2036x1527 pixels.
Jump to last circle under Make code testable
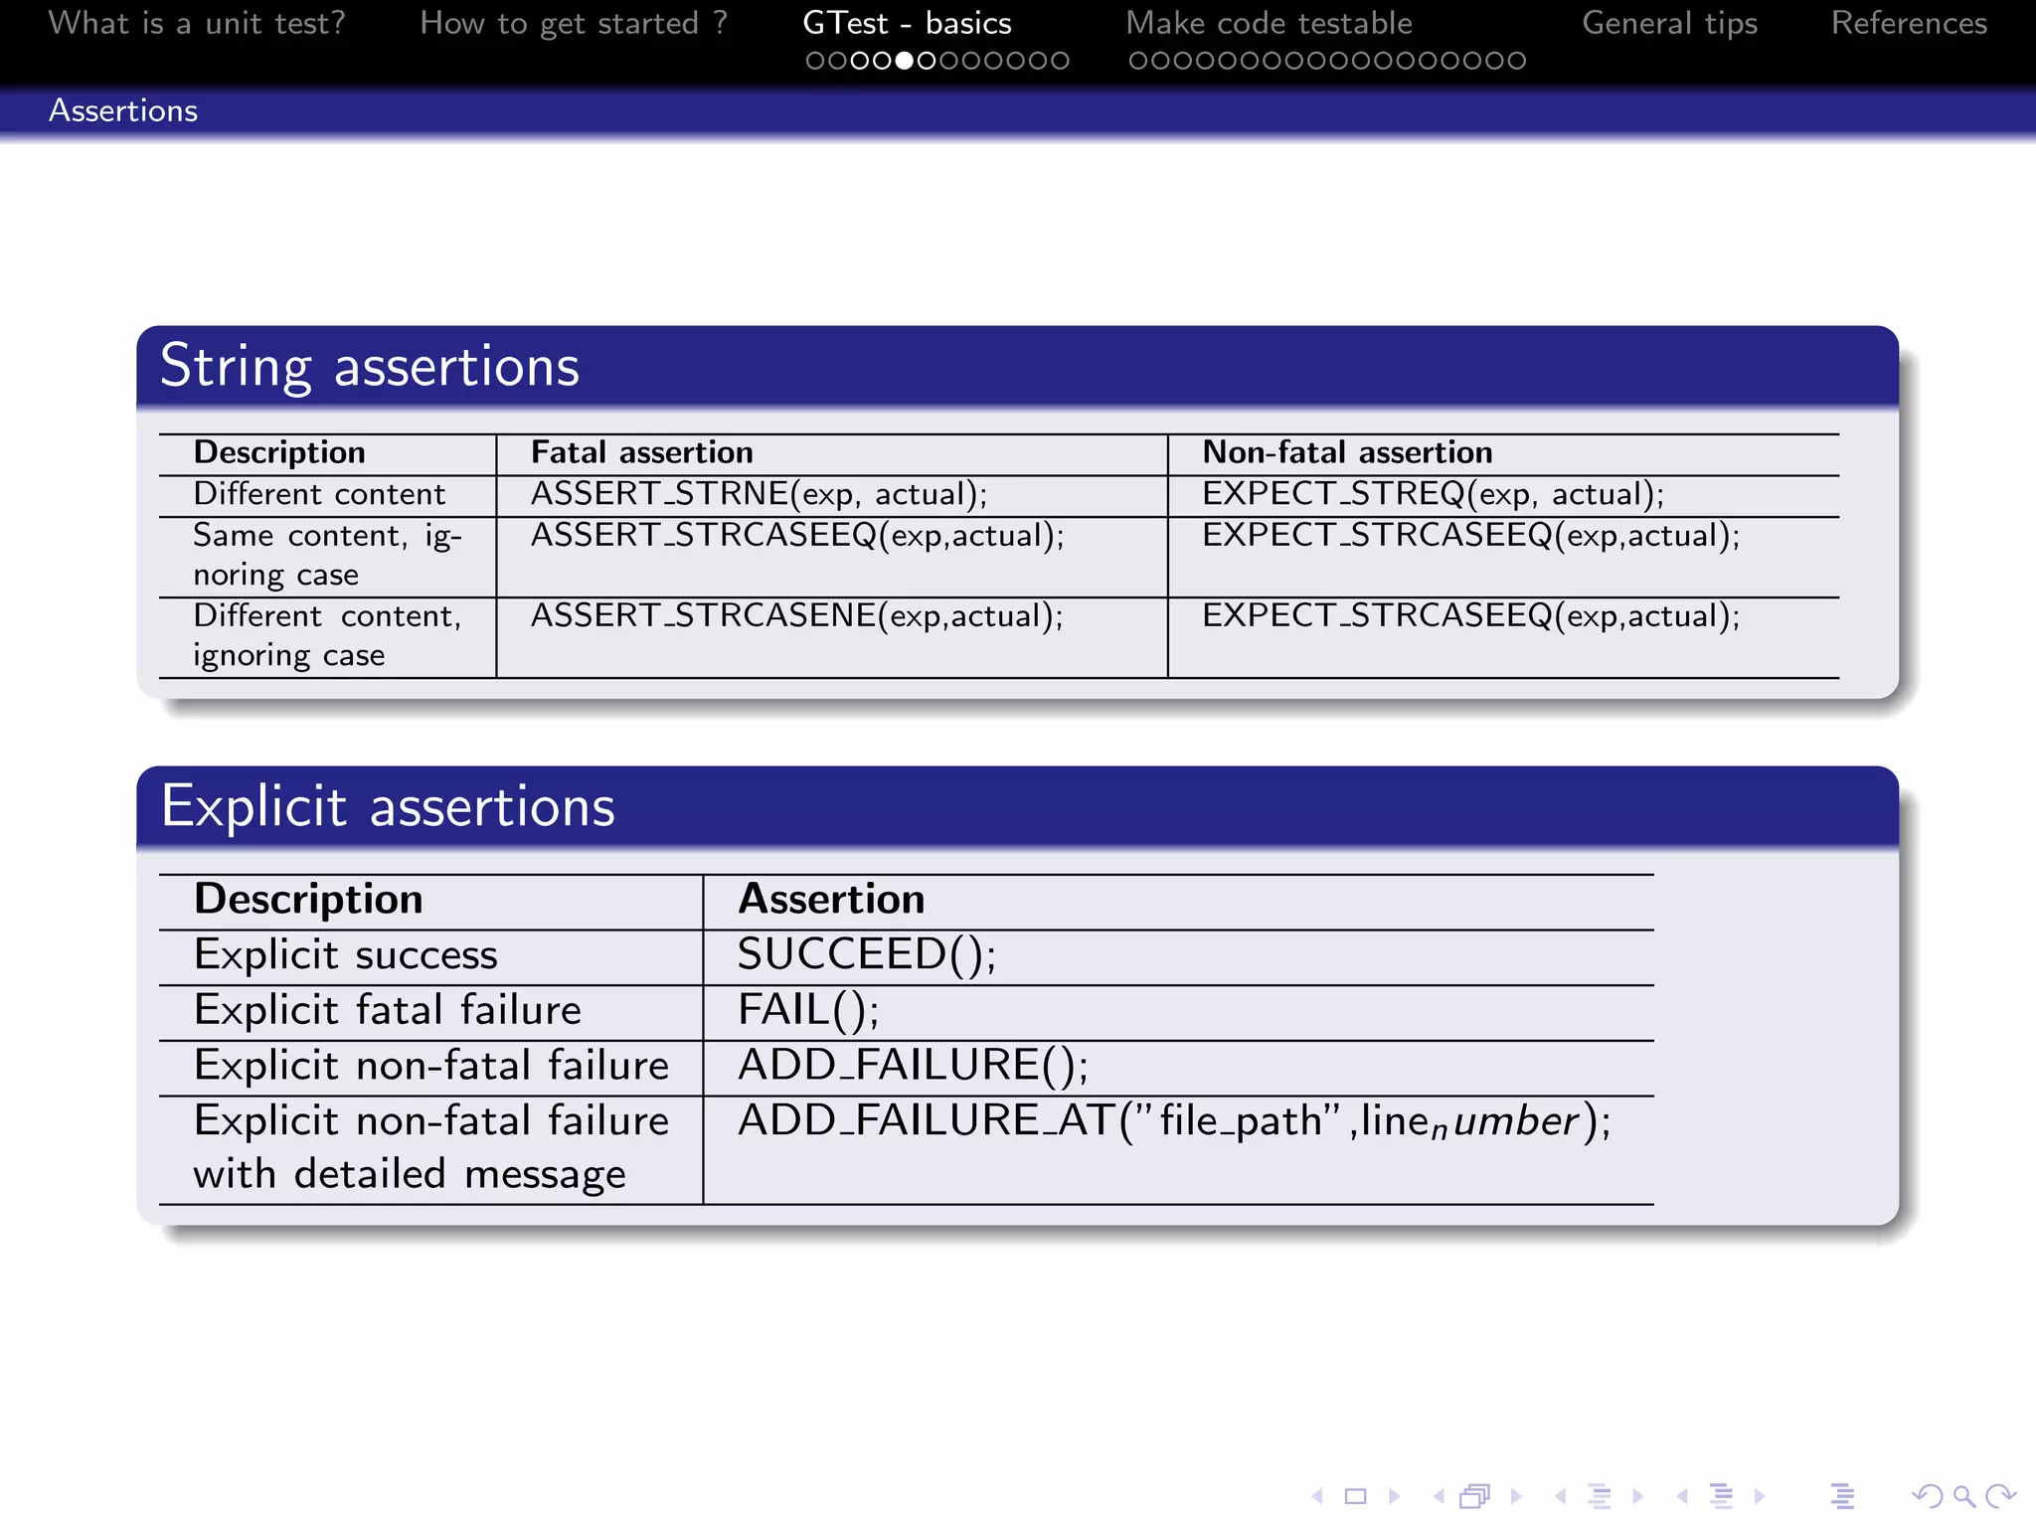tap(1516, 61)
